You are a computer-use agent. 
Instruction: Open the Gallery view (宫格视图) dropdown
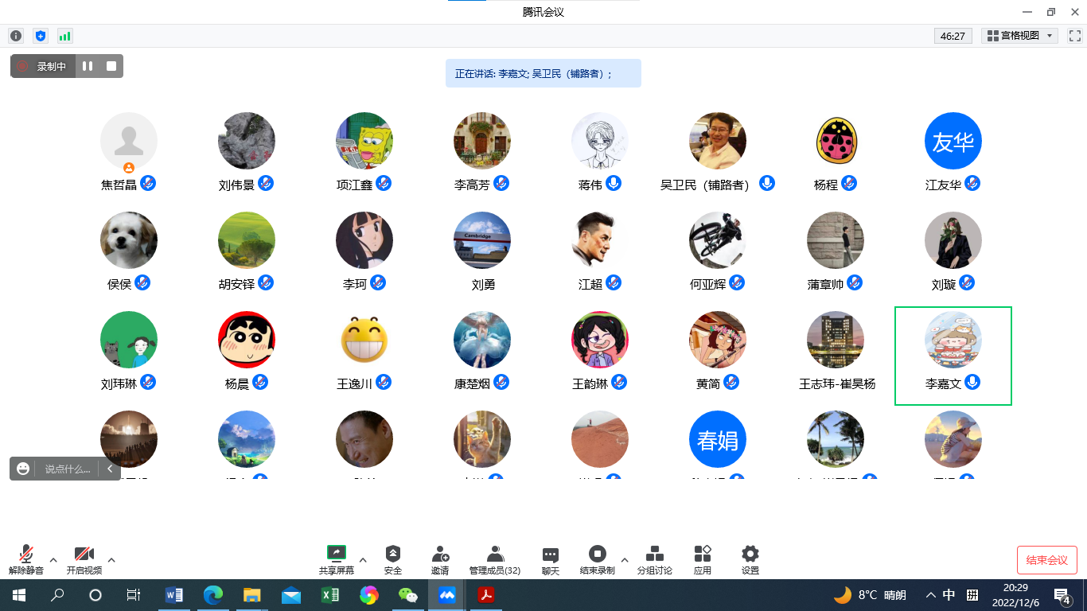(1019, 36)
